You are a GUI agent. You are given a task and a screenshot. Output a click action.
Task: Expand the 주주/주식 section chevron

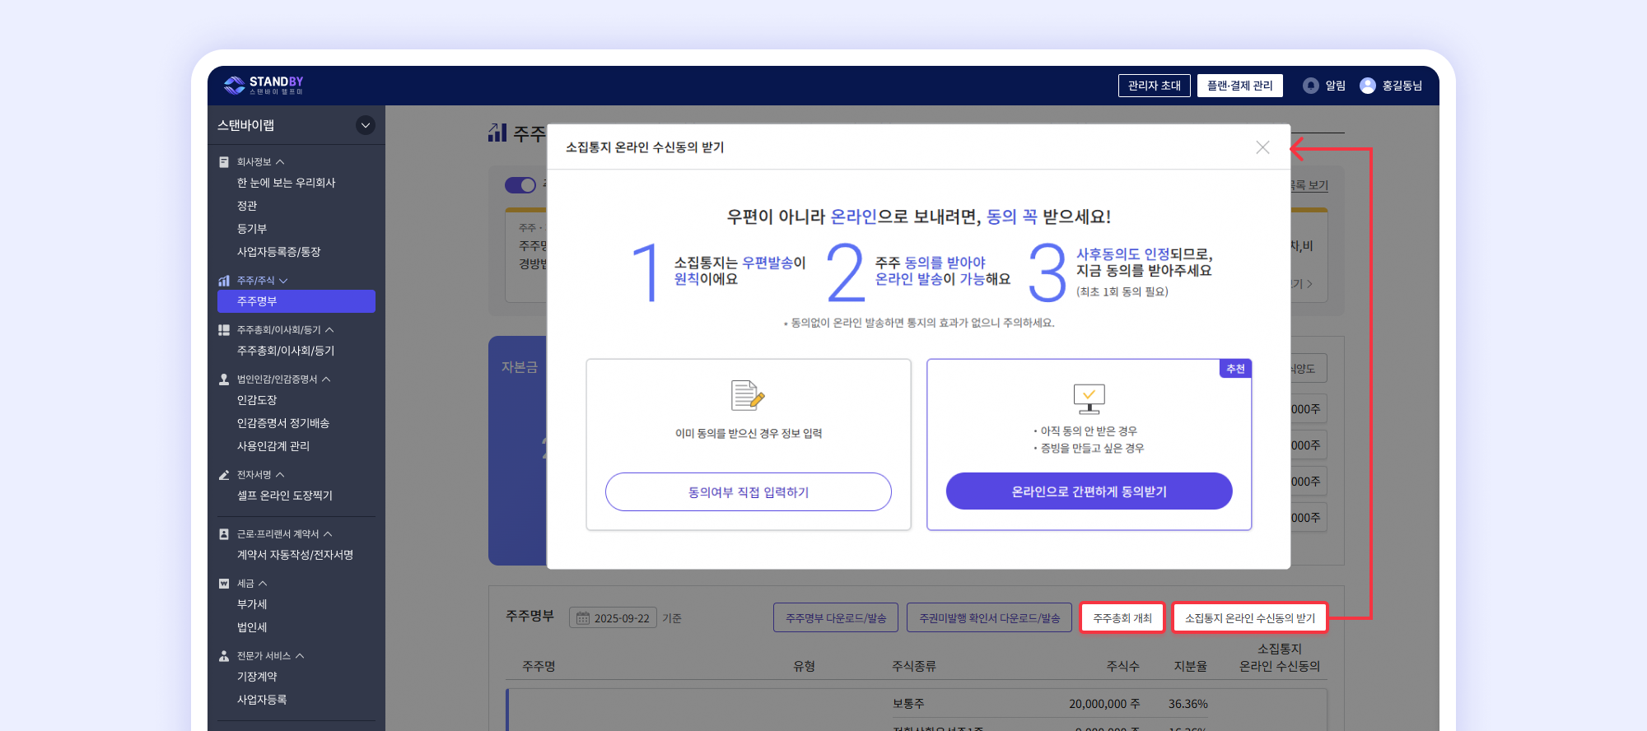click(283, 281)
